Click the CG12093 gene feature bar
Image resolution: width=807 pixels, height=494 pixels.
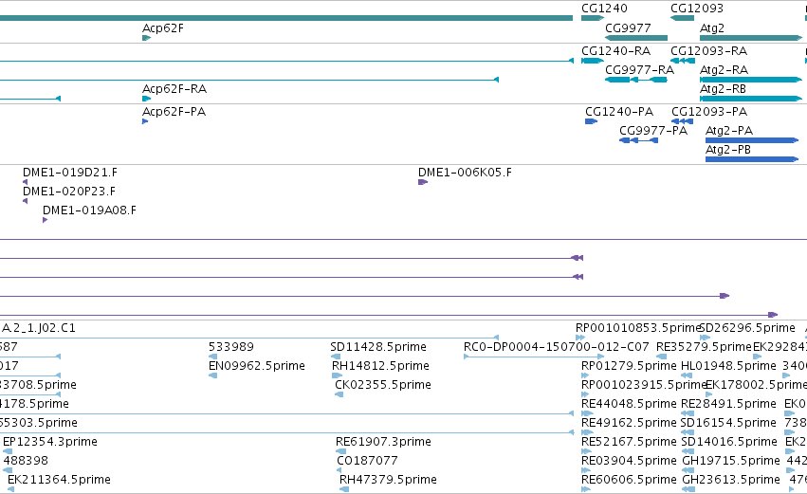pos(683,18)
